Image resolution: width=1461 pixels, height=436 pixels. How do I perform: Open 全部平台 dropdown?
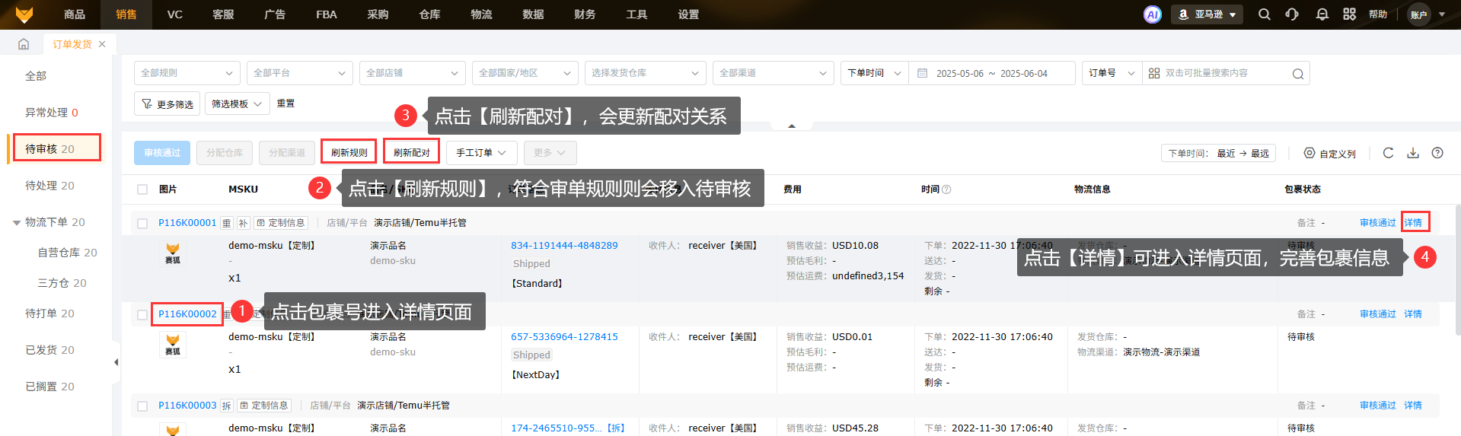300,73
